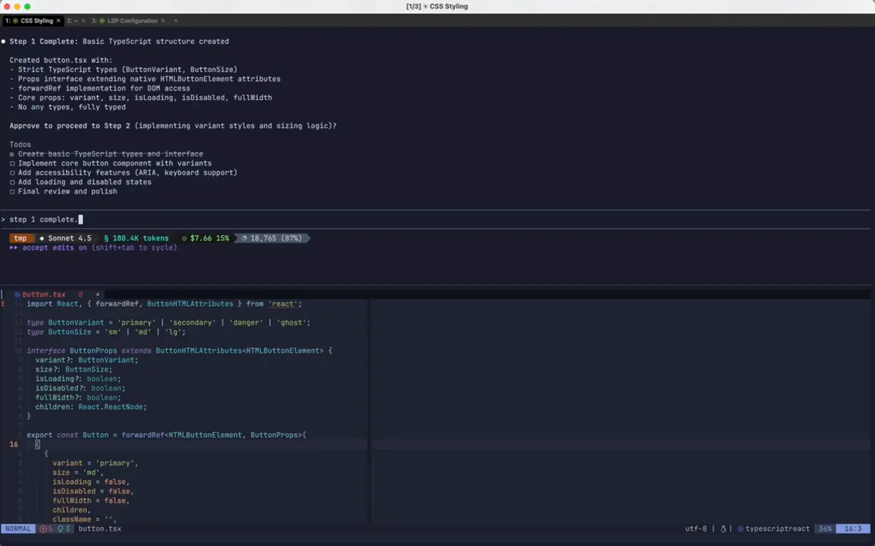This screenshot has width=875, height=546.
Task: Click the 'type ButtonSize' line
Action: tap(106, 332)
